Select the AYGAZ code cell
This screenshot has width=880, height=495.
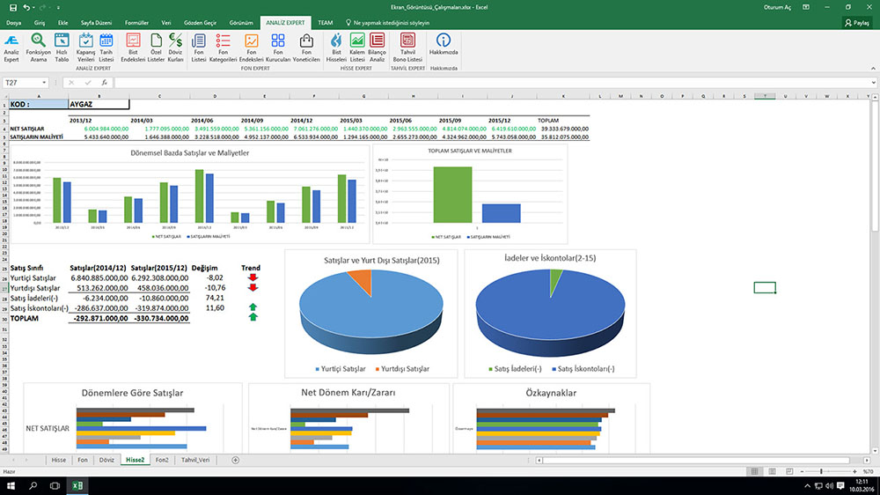point(99,104)
